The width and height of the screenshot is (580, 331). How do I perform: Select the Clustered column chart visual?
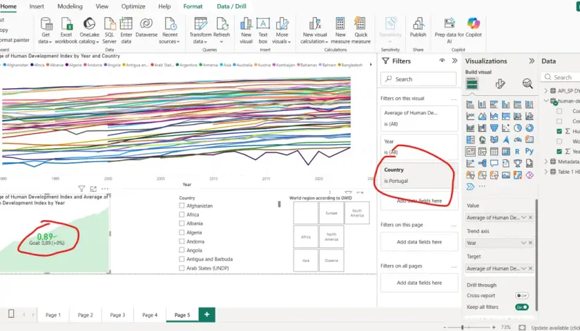[x=505, y=105]
